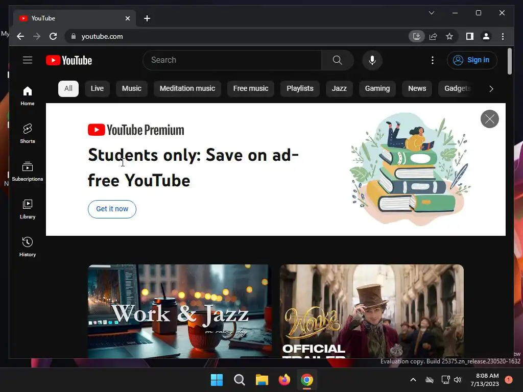Screen dimensions: 523x392
Task: Open Library from sidebar
Action: click(x=28, y=209)
